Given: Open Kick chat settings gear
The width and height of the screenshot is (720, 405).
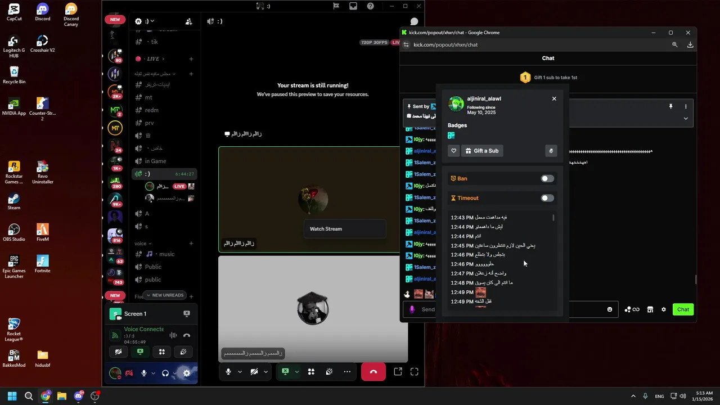Looking at the screenshot, I should pos(664,309).
